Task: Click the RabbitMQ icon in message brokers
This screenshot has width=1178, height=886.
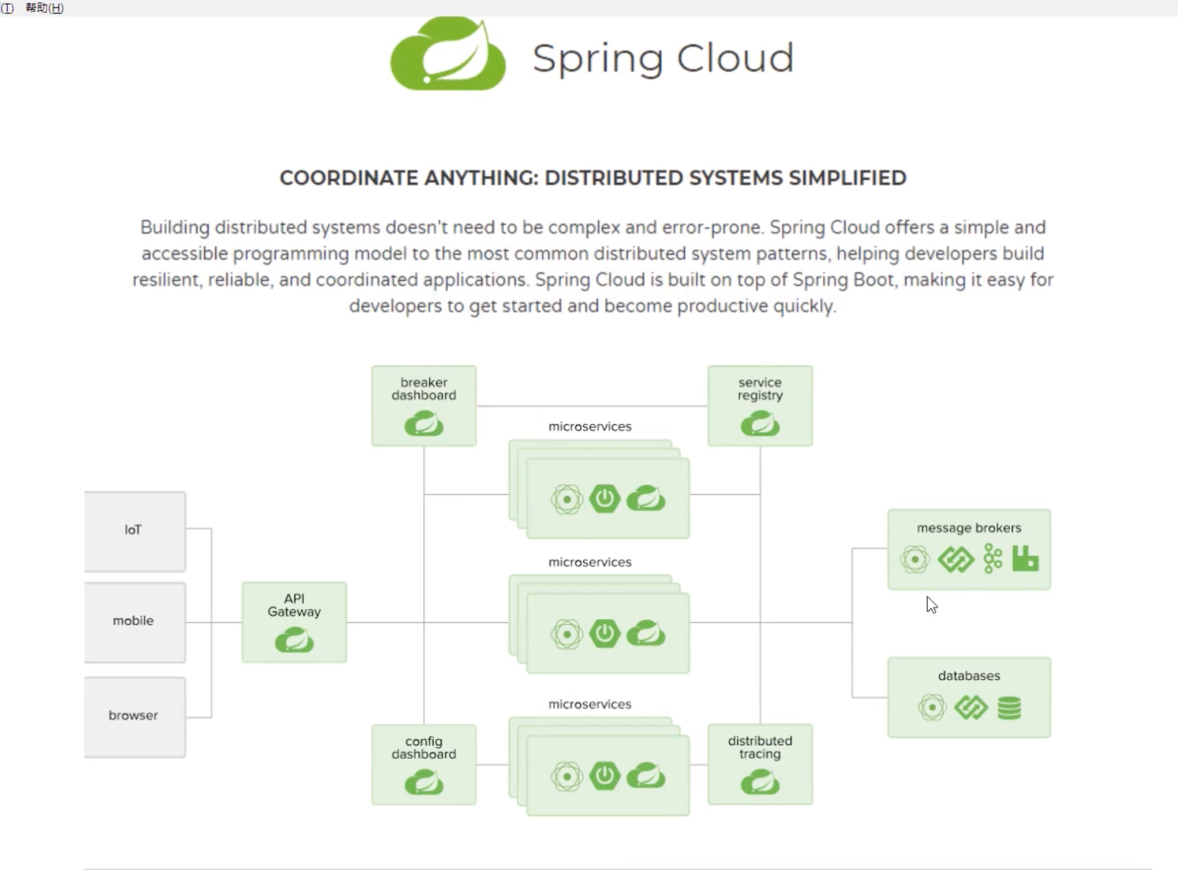Action: pyautogui.click(x=1025, y=558)
